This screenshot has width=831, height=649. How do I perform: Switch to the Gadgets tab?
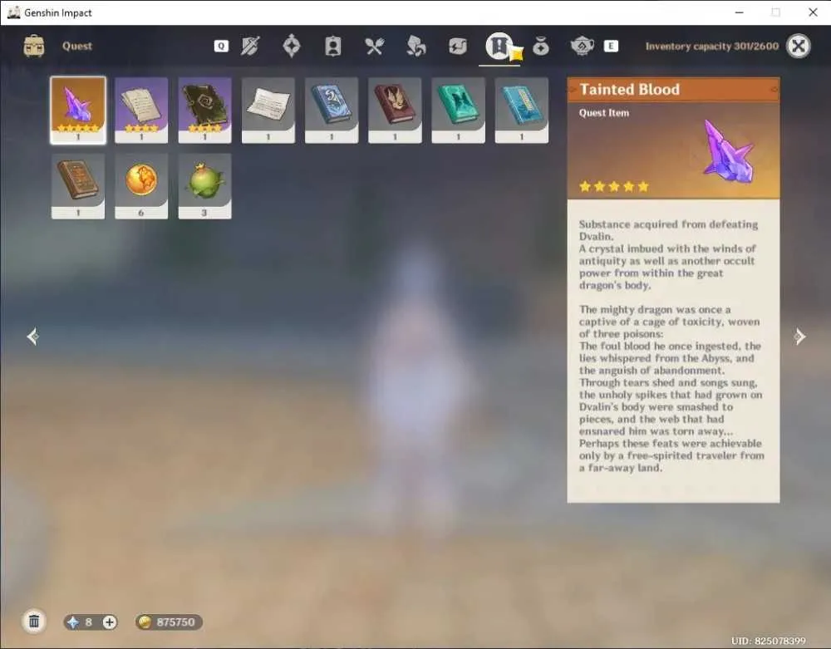457,46
